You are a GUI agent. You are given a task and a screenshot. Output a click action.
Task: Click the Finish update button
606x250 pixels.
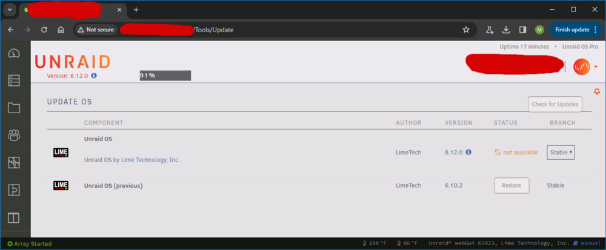point(576,30)
